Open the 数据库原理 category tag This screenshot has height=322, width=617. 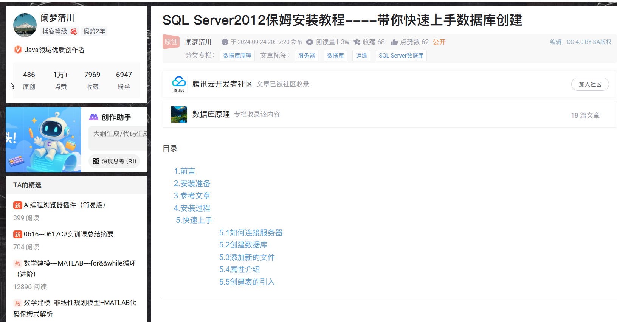(237, 56)
